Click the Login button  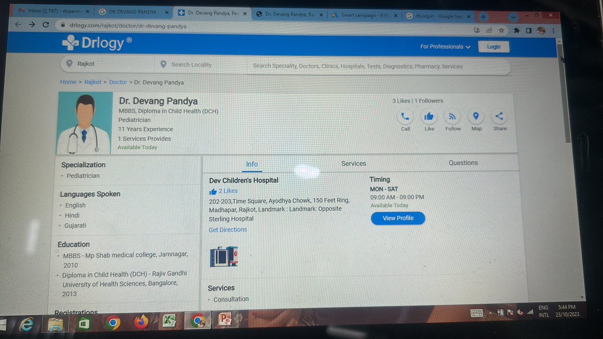point(493,46)
